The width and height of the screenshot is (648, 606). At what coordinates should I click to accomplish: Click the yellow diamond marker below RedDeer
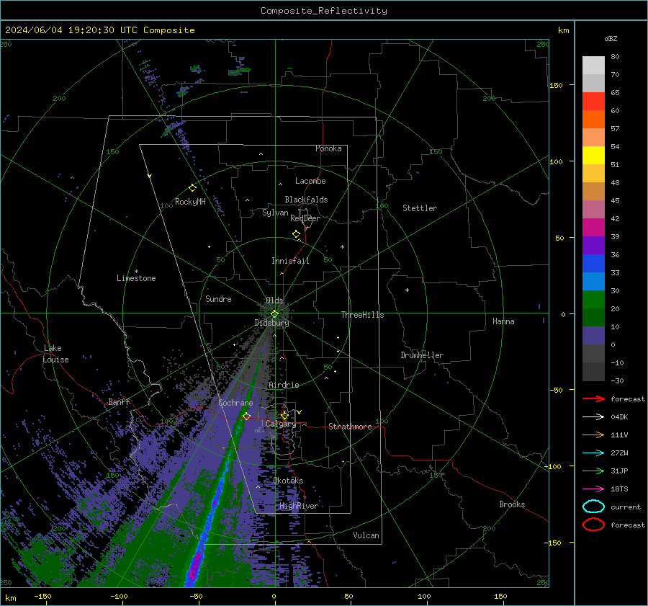(x=297, y=234)
